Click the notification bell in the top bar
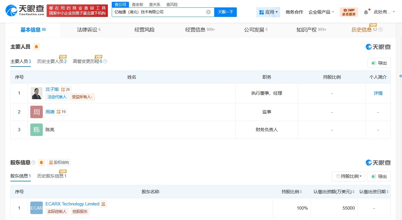Screen dimensions: 402x220 [x=366, y=12]
